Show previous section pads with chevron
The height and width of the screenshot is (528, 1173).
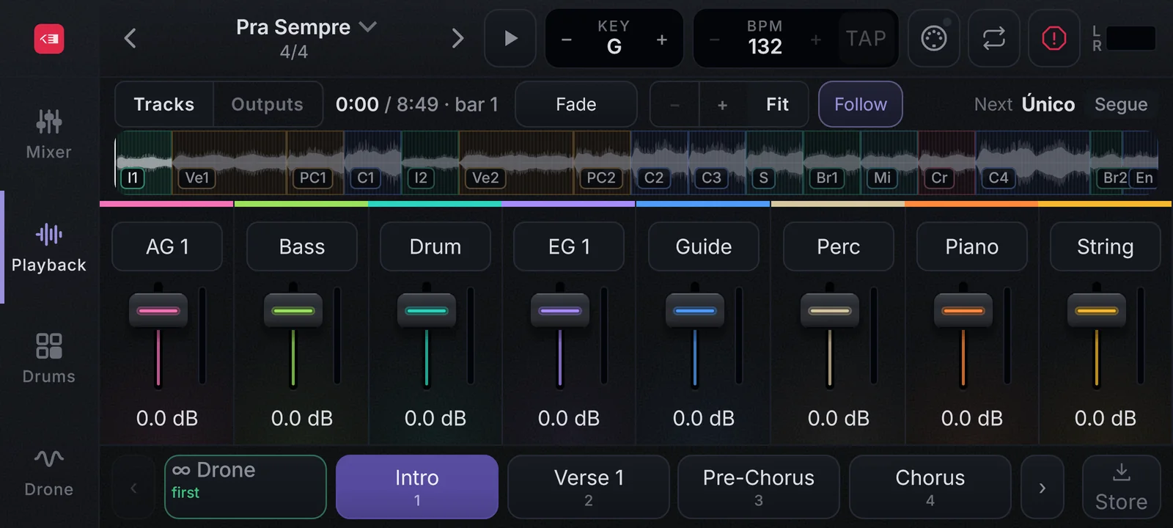click(x=133, y=487)
